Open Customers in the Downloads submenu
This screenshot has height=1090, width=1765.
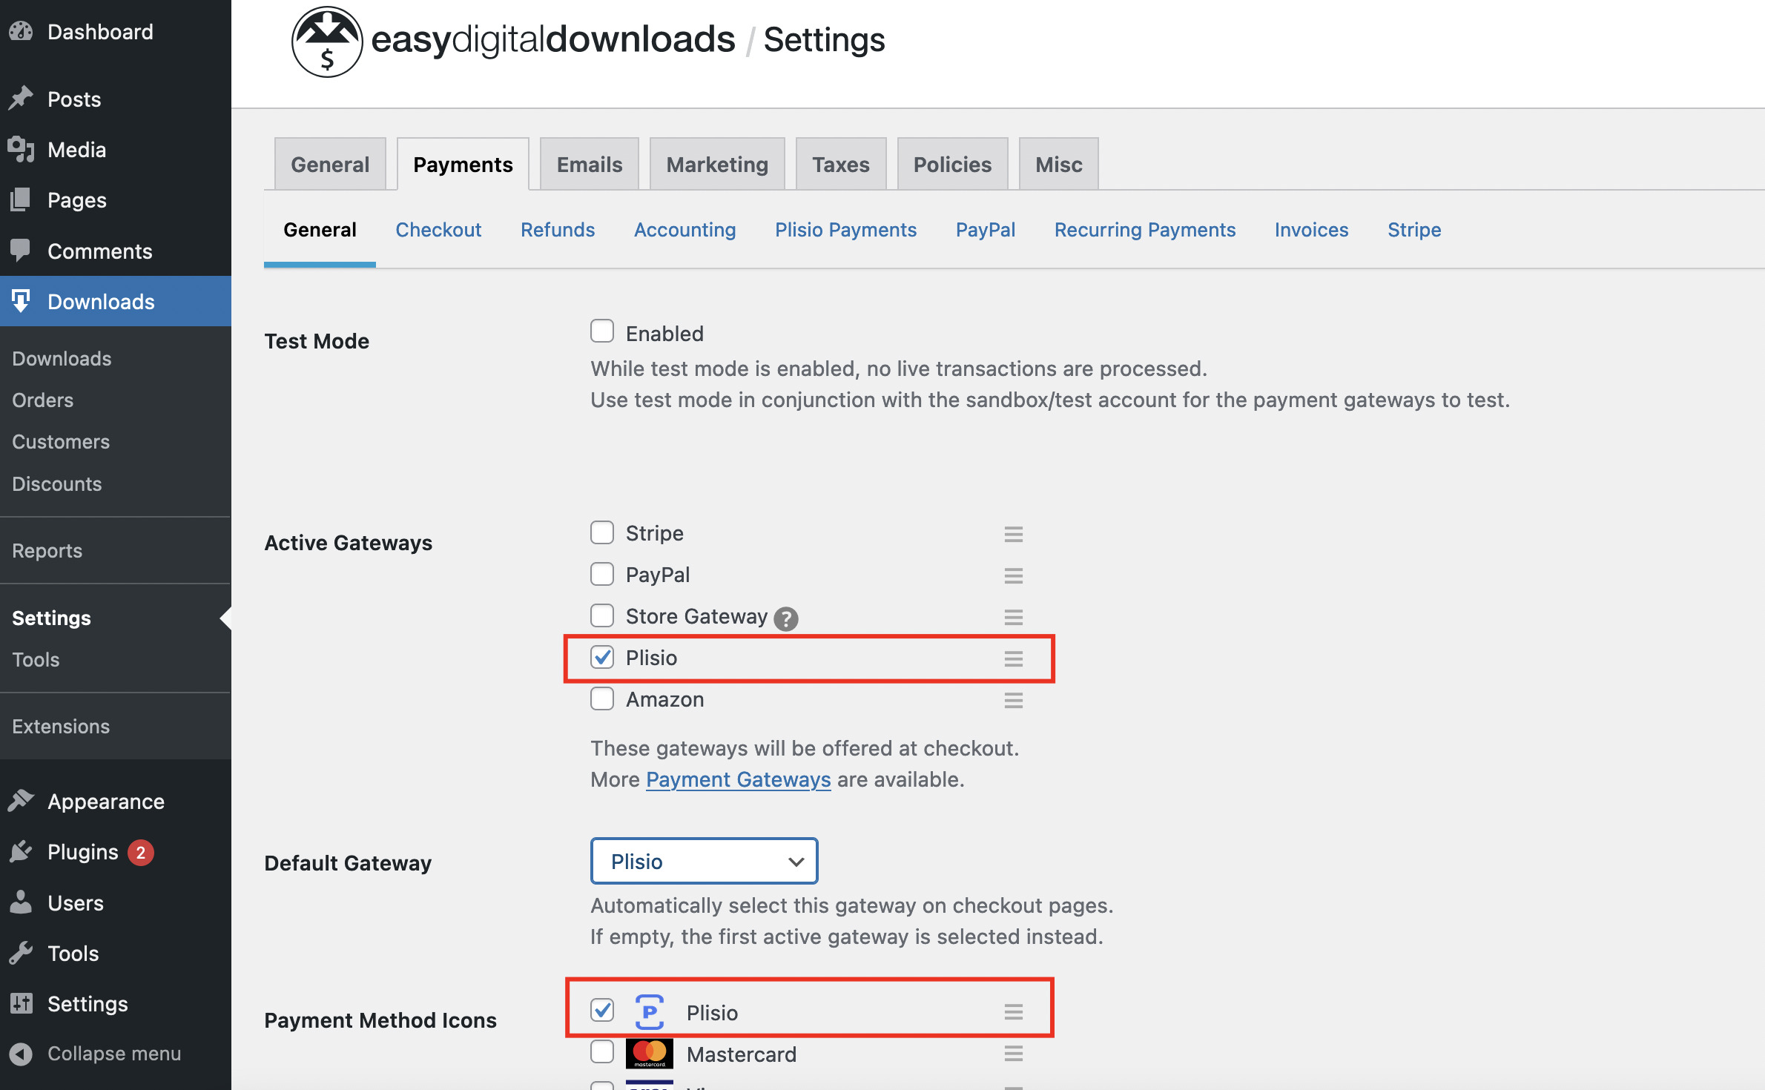[x=61, y=441]
